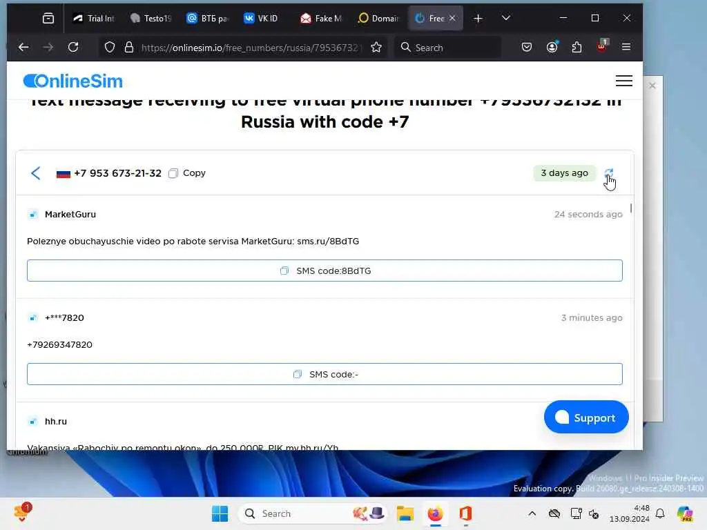Close the active Free tab
This screenshot has width=707, height=530.
click(452, 18)
